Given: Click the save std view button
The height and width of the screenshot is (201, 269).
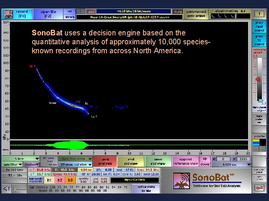Looking at the screenshot, I should click(x=158, y=162).
